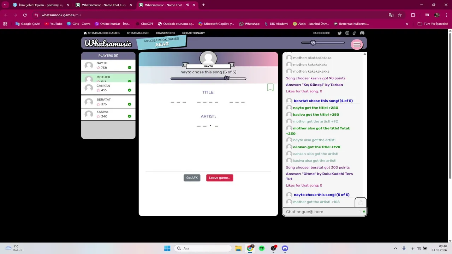
Task: Open Whatsamook Instagram icon
Action: coord(347,33)
